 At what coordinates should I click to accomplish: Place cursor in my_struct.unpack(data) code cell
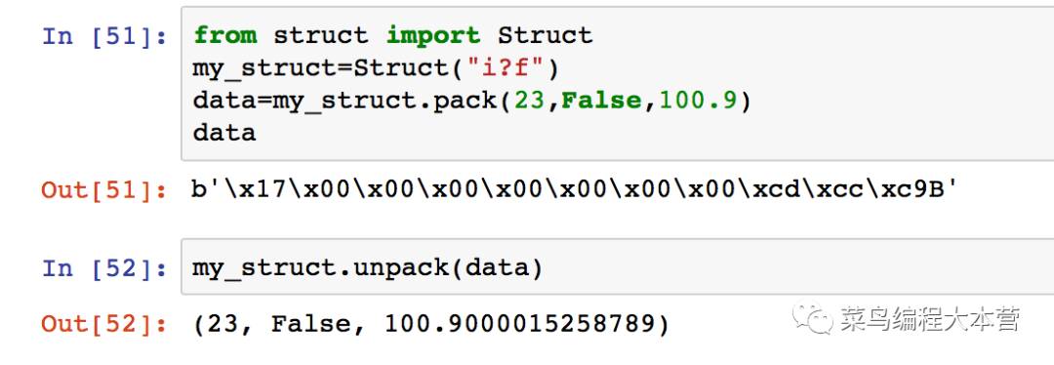[617, 269]
